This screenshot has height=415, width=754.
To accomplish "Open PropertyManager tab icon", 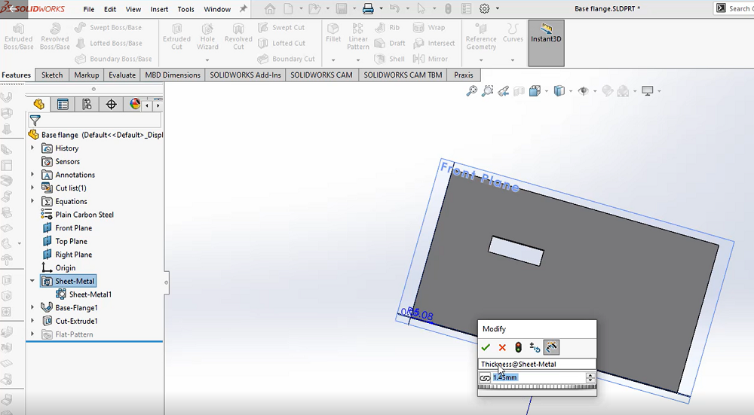I will 63,104.
